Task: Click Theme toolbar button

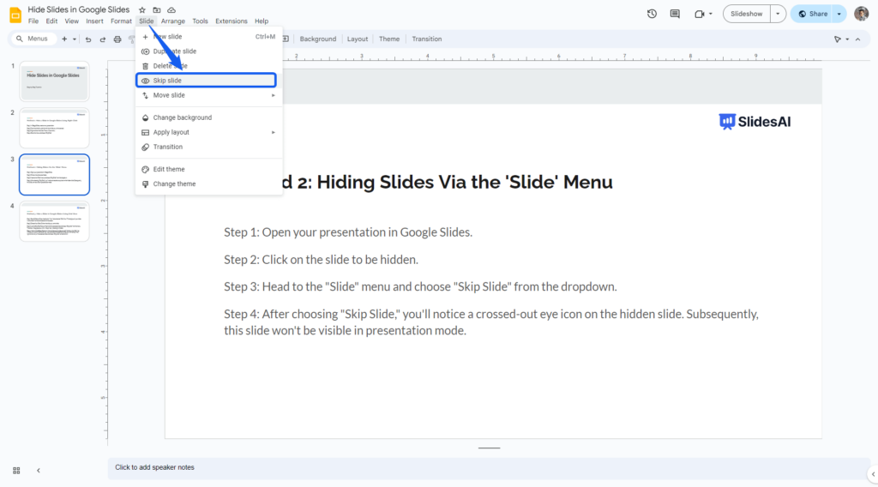Action: pos(389,39)
